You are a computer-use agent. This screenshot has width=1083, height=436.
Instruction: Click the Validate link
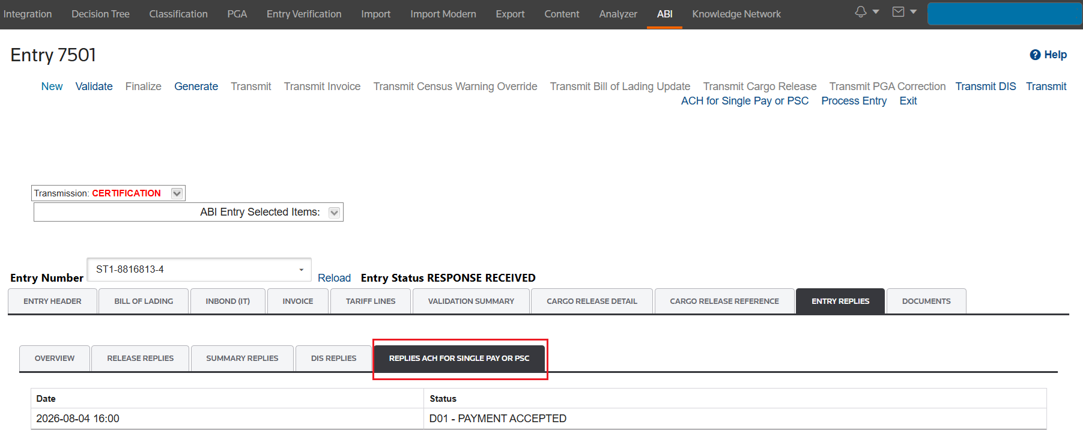[94, 86]
